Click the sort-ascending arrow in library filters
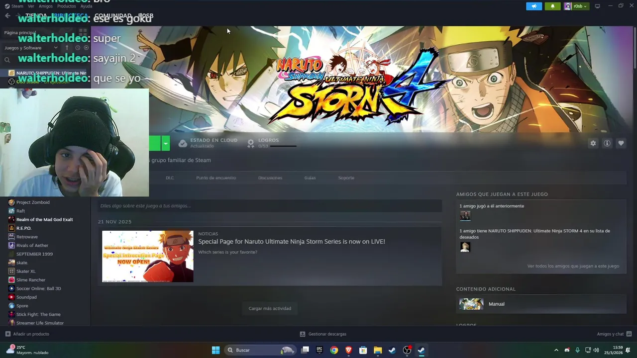This screenshot has width=637, height=358. coord(67,48)
